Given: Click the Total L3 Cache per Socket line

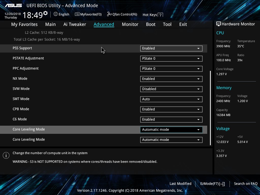Looking at the screenshot, I should click(x=47, y=39).
